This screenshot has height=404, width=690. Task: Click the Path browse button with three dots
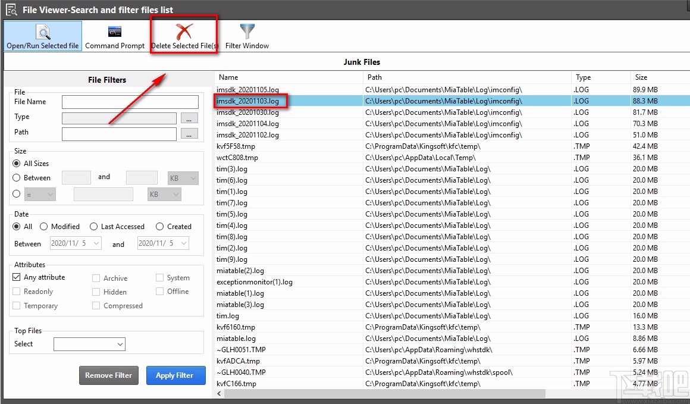click(189, 134)
